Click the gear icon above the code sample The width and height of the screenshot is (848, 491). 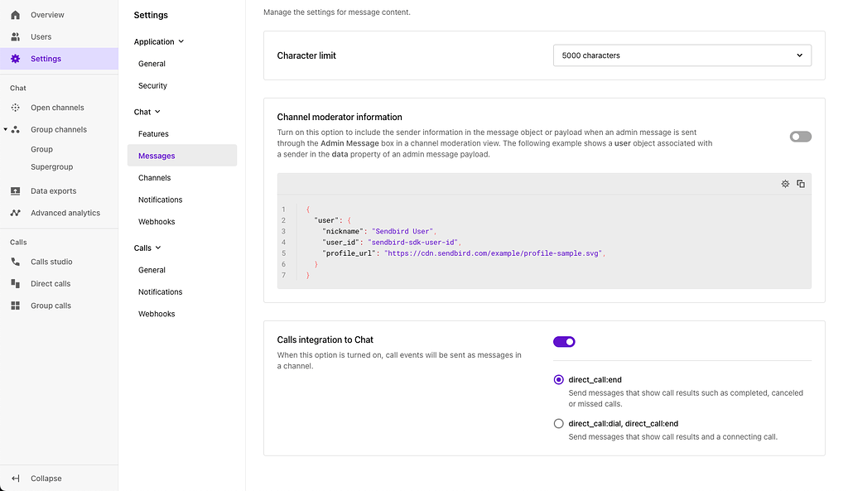(x=785, y=184)
